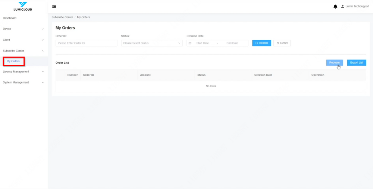Image resolution: width=373 pixels, height=189 pixels.
Task: Click Subscribe Center breadcrumb link
Action: 62,17
